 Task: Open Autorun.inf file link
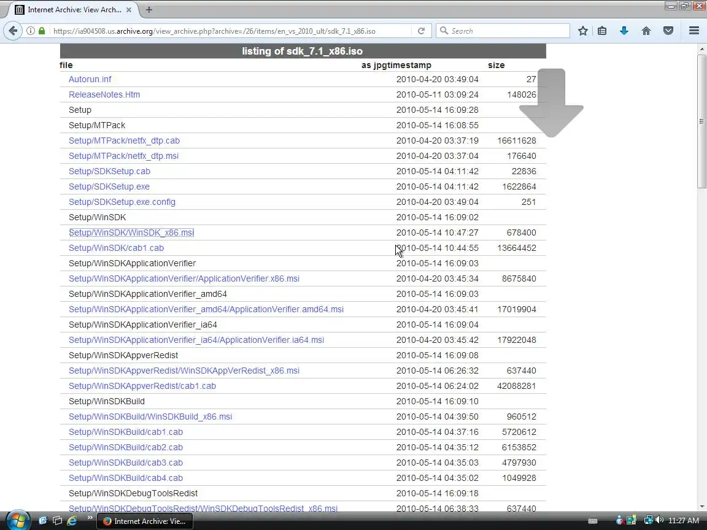[x=90, y=79]
